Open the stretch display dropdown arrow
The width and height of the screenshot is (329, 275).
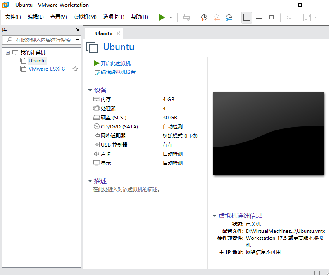tap(316, 17)
